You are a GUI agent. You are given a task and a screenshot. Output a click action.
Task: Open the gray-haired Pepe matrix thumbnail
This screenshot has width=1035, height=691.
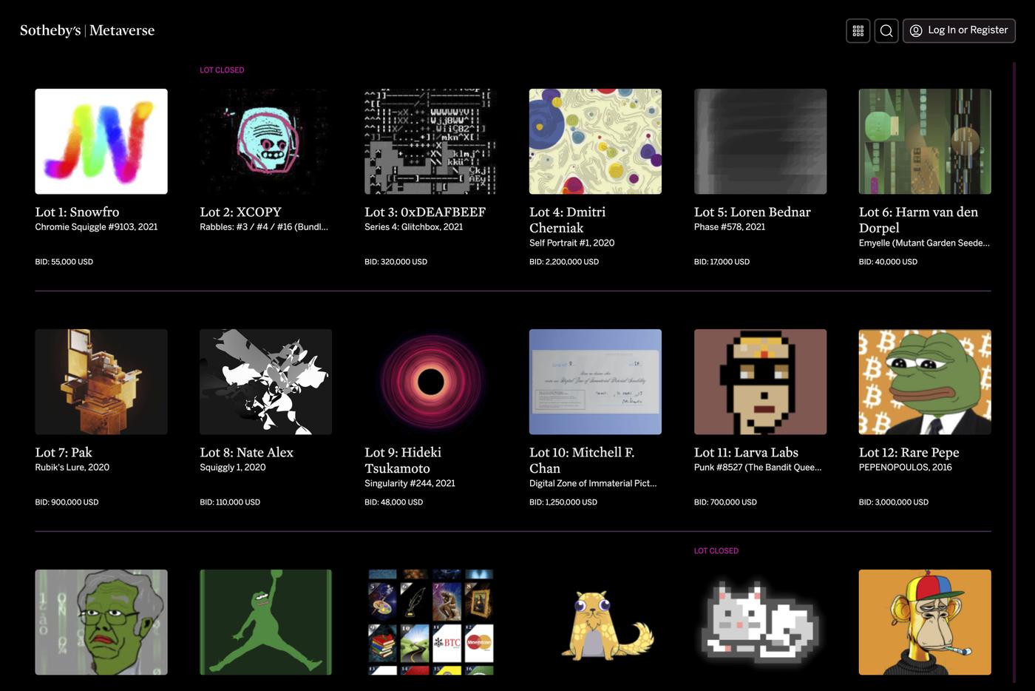[x=101, y=622]
